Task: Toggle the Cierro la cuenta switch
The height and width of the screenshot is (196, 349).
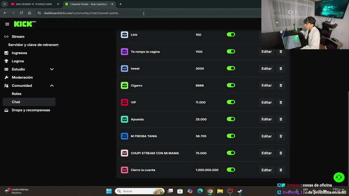Action: (x=231, y=170)
